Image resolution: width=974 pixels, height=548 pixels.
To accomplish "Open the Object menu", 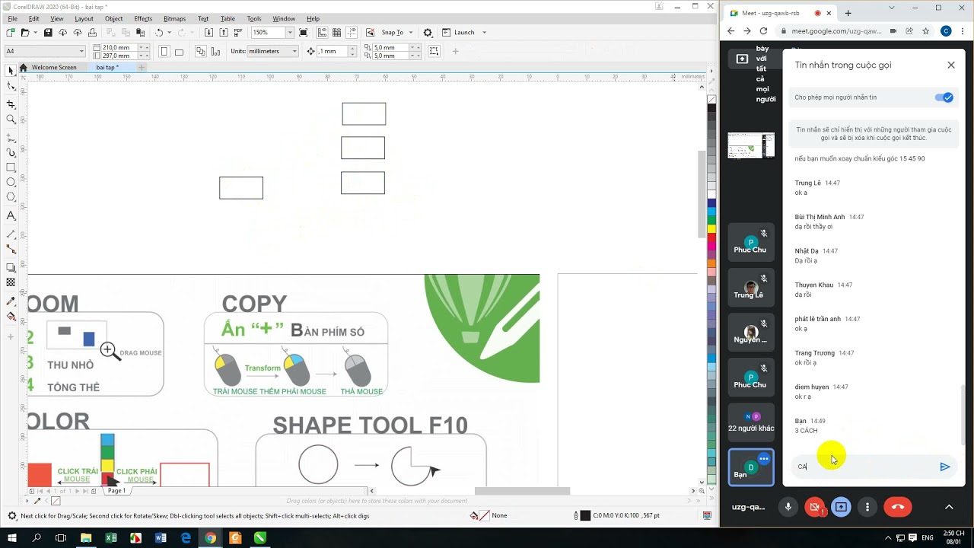I will click(x=113, y=18).
